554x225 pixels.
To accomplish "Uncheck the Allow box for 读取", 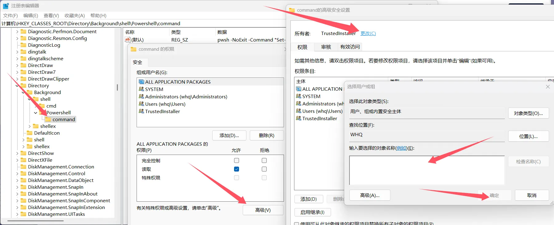I will pyautogui.click(x=237, y=169).
